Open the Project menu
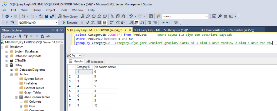This screenshot has height=111, width=277. 50,10
